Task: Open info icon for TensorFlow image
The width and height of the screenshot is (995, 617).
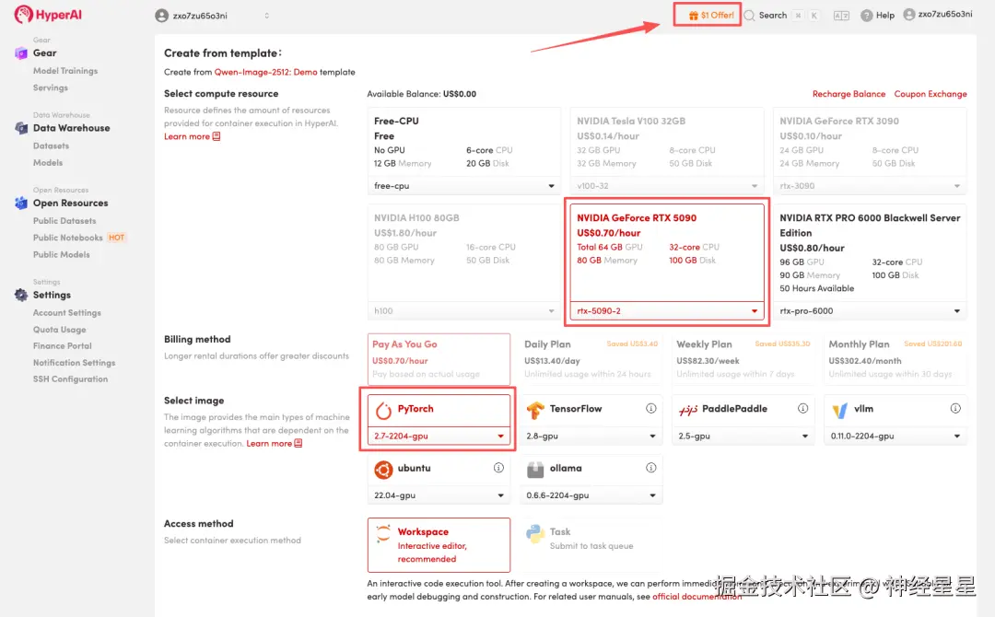Action: [x=651, y=408]
